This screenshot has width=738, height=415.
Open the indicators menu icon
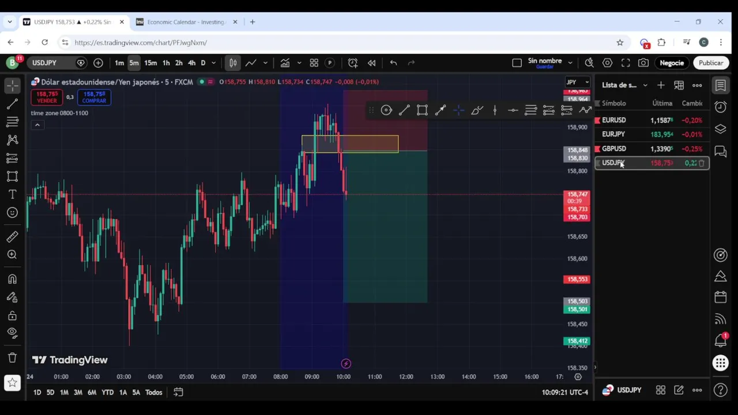coord(285,63)
